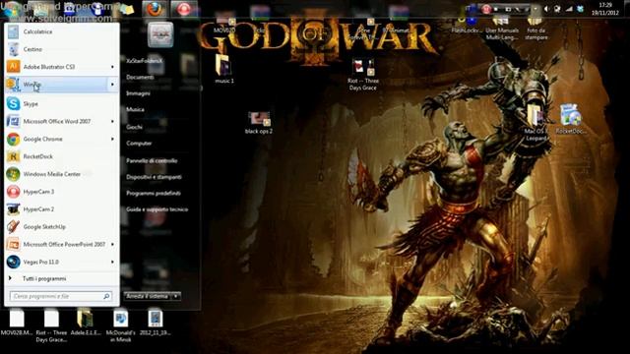The image size is (630, 354).
Task: Open Guida e supporto tecnico
Action: (x=157, y=209)
